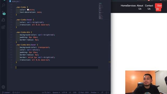
Task: Open the Run and Debug view
Action: point(3,20)
